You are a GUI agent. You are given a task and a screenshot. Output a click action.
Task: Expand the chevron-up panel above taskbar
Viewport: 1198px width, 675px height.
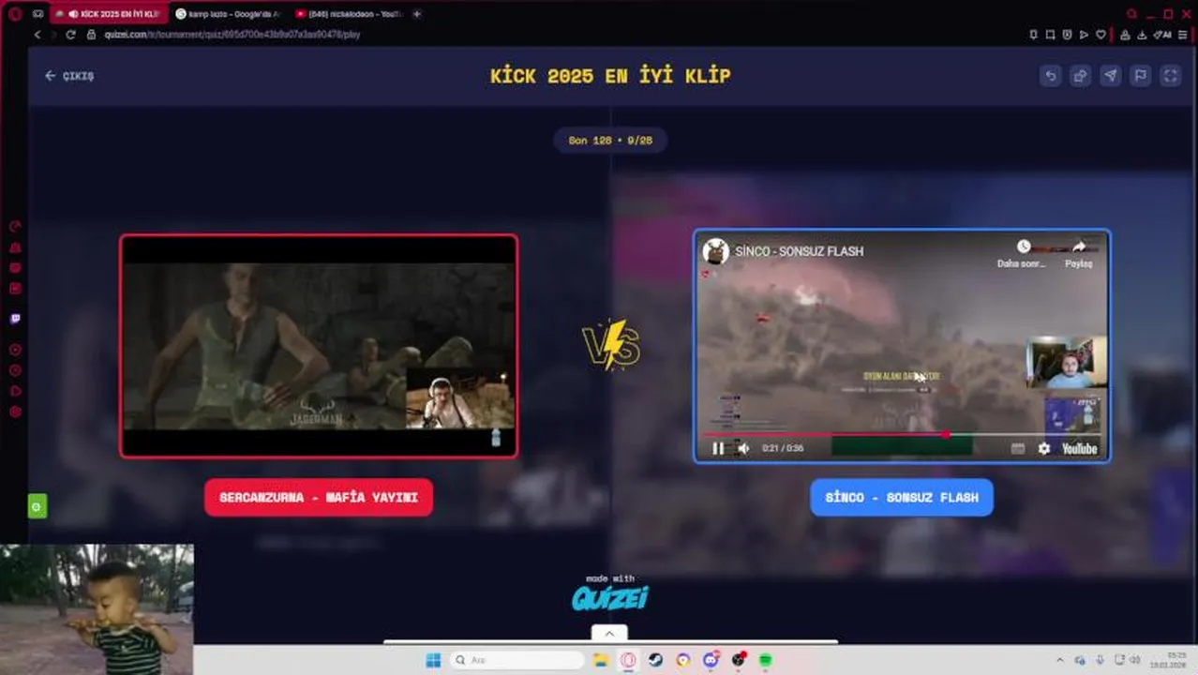pyautogui.click(x=609, y=634)
